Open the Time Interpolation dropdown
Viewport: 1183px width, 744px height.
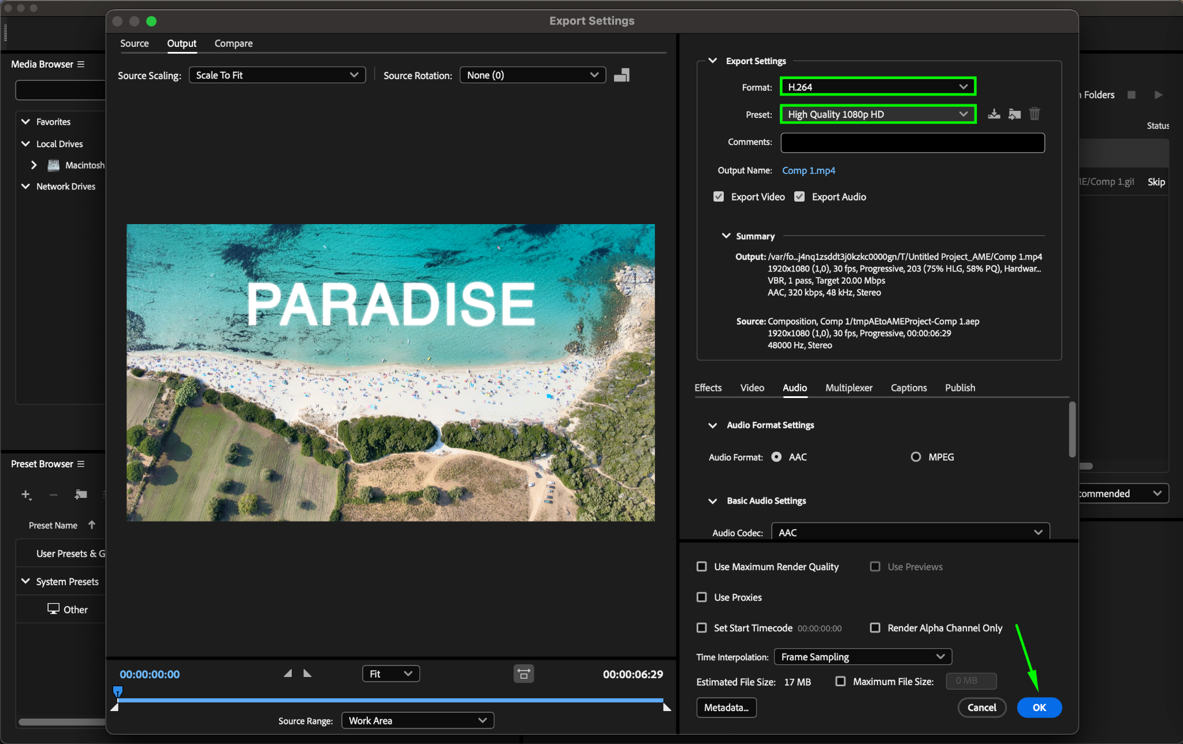[862, 657]
